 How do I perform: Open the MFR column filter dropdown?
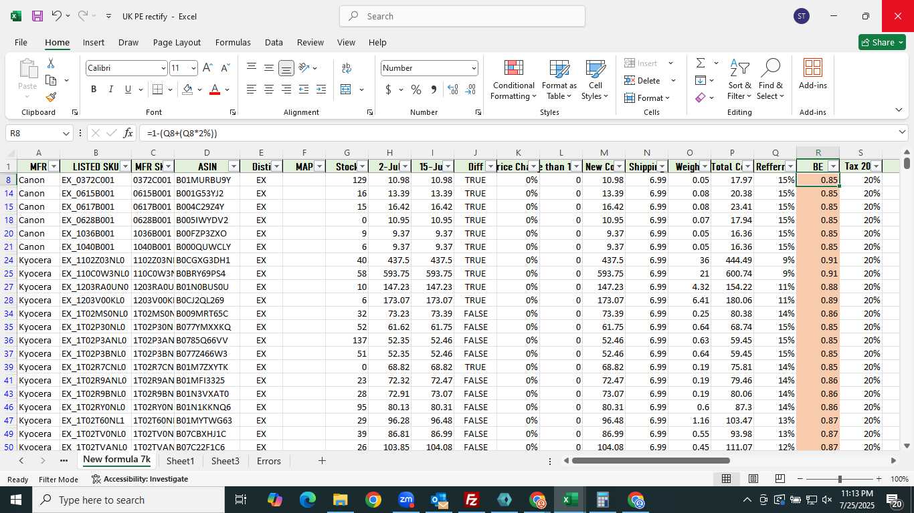[54, 166]
